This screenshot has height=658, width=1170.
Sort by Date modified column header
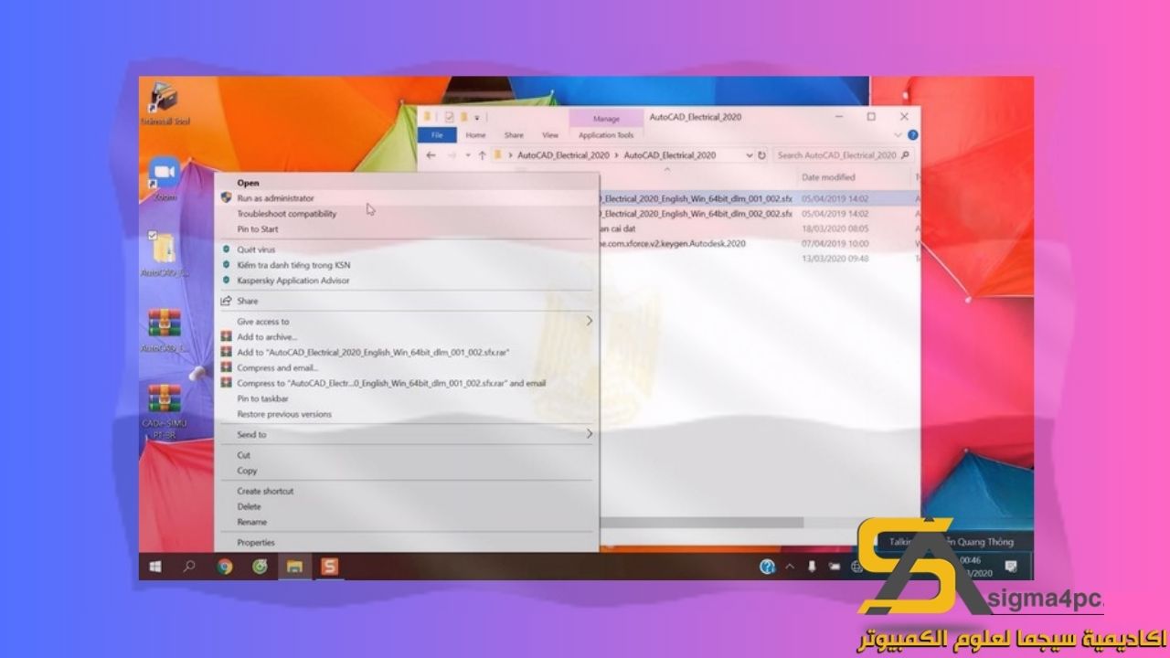[828, 177]
